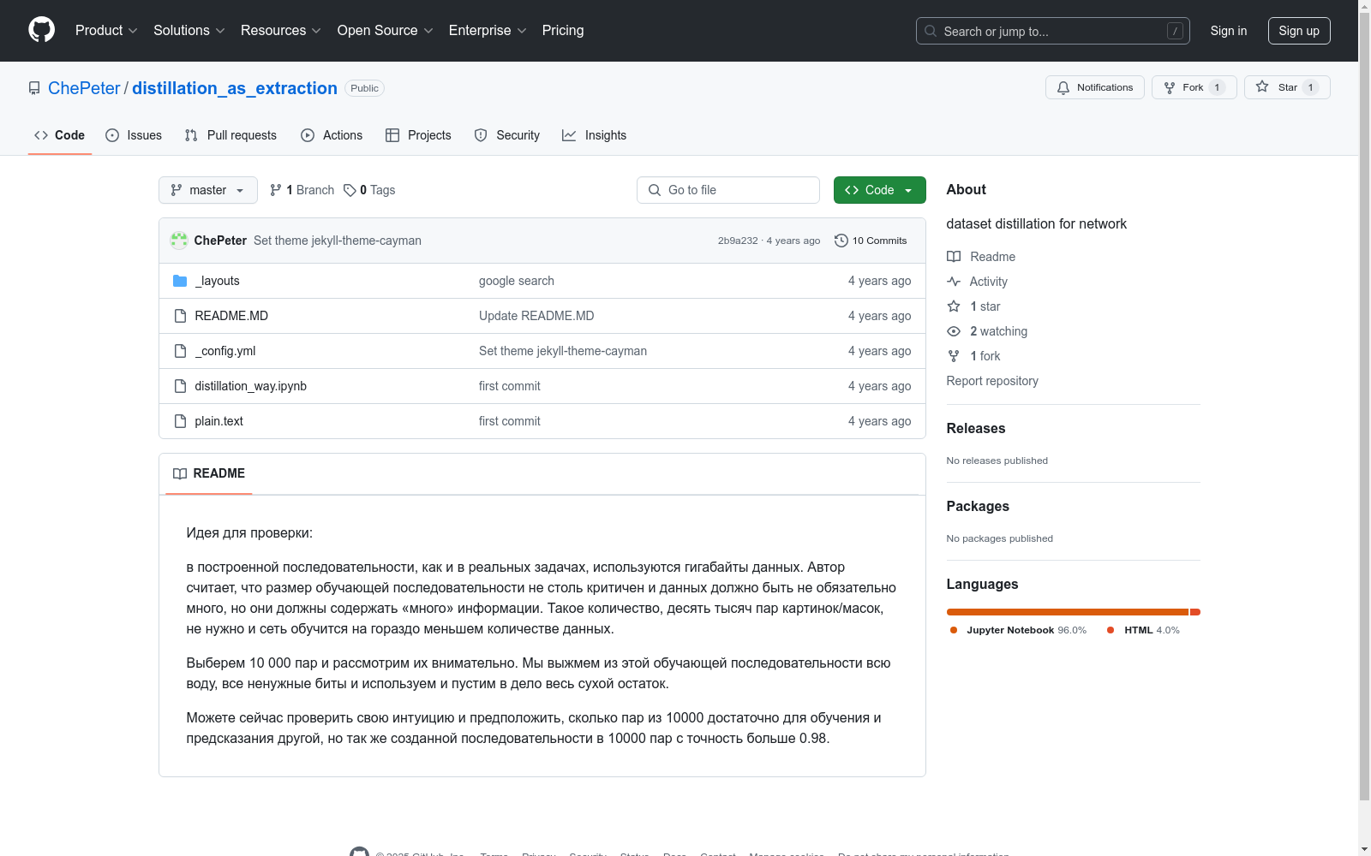Star the repository
Screen dimensions: 1371x856
(1287, 87)
